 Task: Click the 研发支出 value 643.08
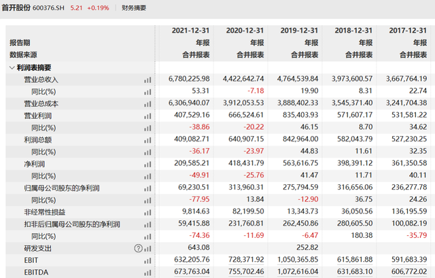coord(198,247)
